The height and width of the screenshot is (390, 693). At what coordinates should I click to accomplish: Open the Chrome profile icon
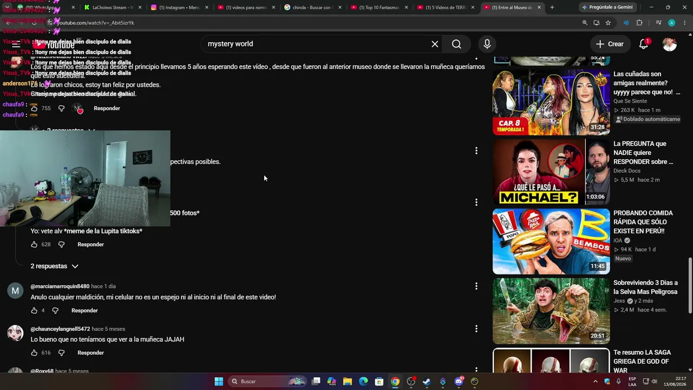click(x=671, y=23)
